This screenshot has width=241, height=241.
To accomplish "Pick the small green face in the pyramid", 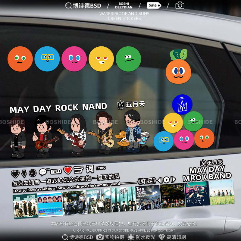I will coord(193,121).
